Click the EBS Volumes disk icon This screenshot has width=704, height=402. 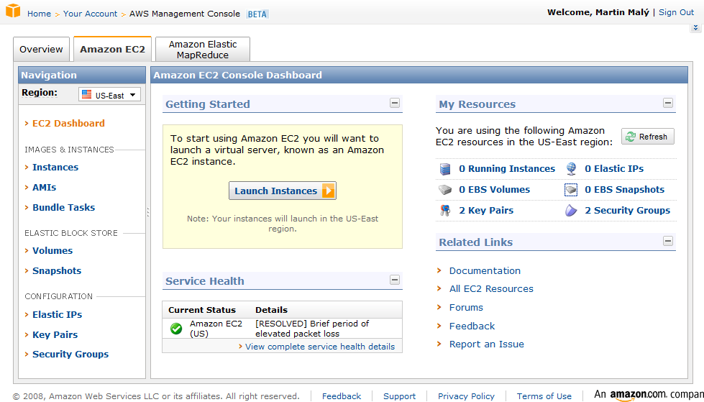point(445,190)
